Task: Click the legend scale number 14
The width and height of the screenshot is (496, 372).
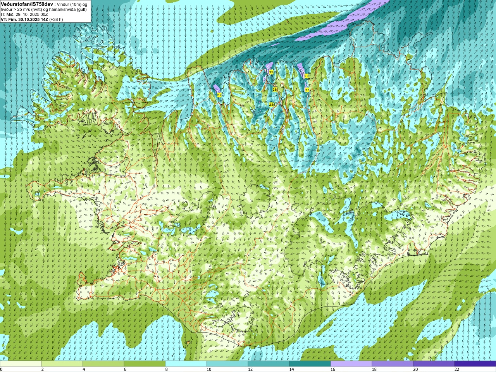Action: coord(292,369)
